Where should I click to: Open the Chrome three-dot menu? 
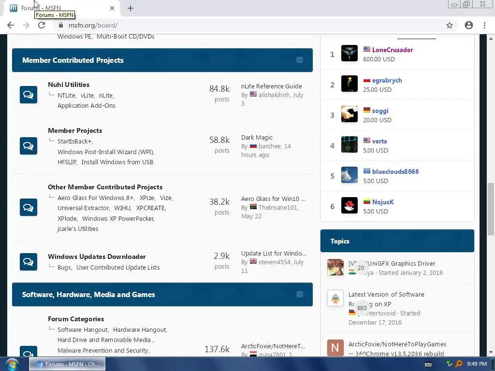(x=484, y=25)
